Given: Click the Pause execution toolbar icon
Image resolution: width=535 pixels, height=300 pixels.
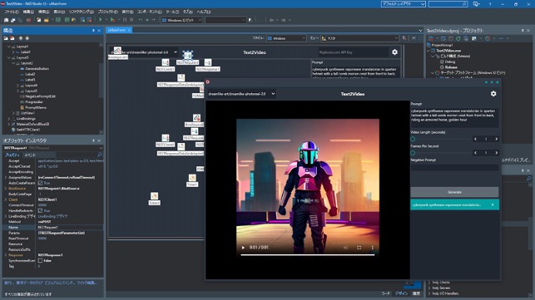Looking at the screenshot, I should click(x=125, y=20).
